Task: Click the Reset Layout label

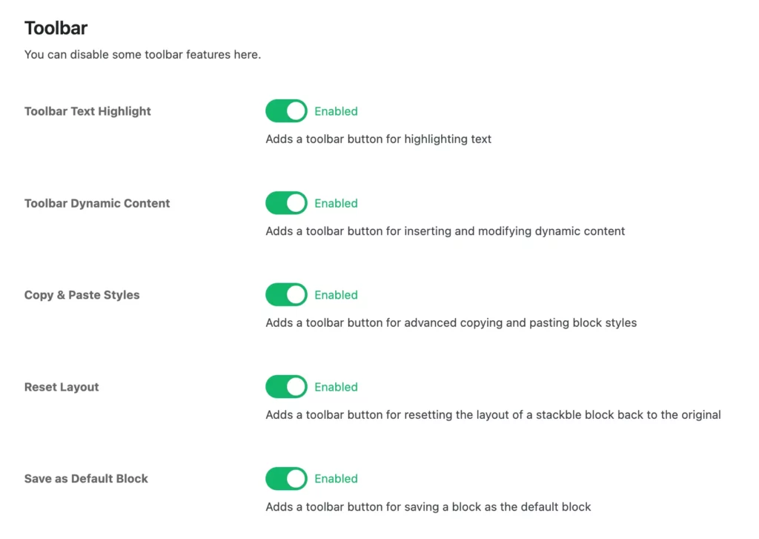Action: 62,387
